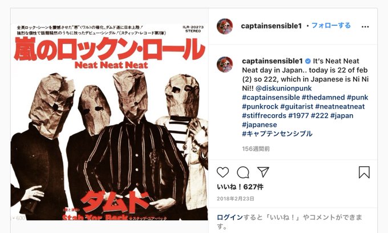Click the caption profile avatar
Image resolution: width=388 pixels, height=233 pixels.
(225, 65)
